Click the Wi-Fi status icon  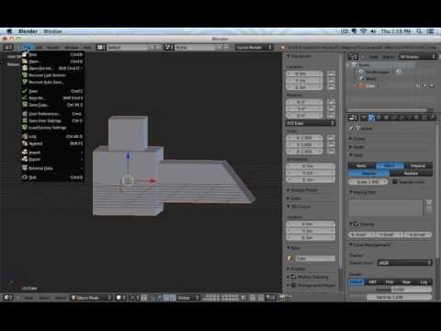pos(364,31)
